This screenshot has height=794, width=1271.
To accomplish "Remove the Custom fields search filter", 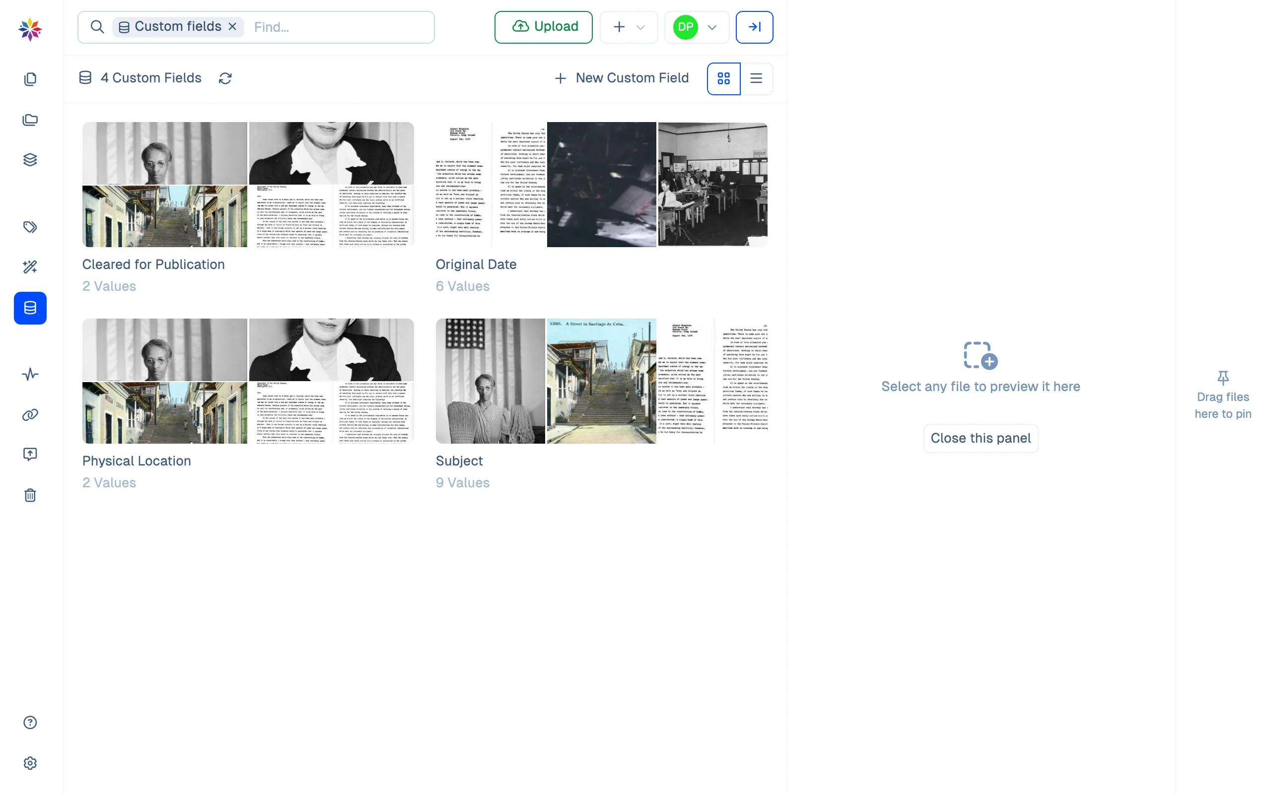I will tap(232, 26).
